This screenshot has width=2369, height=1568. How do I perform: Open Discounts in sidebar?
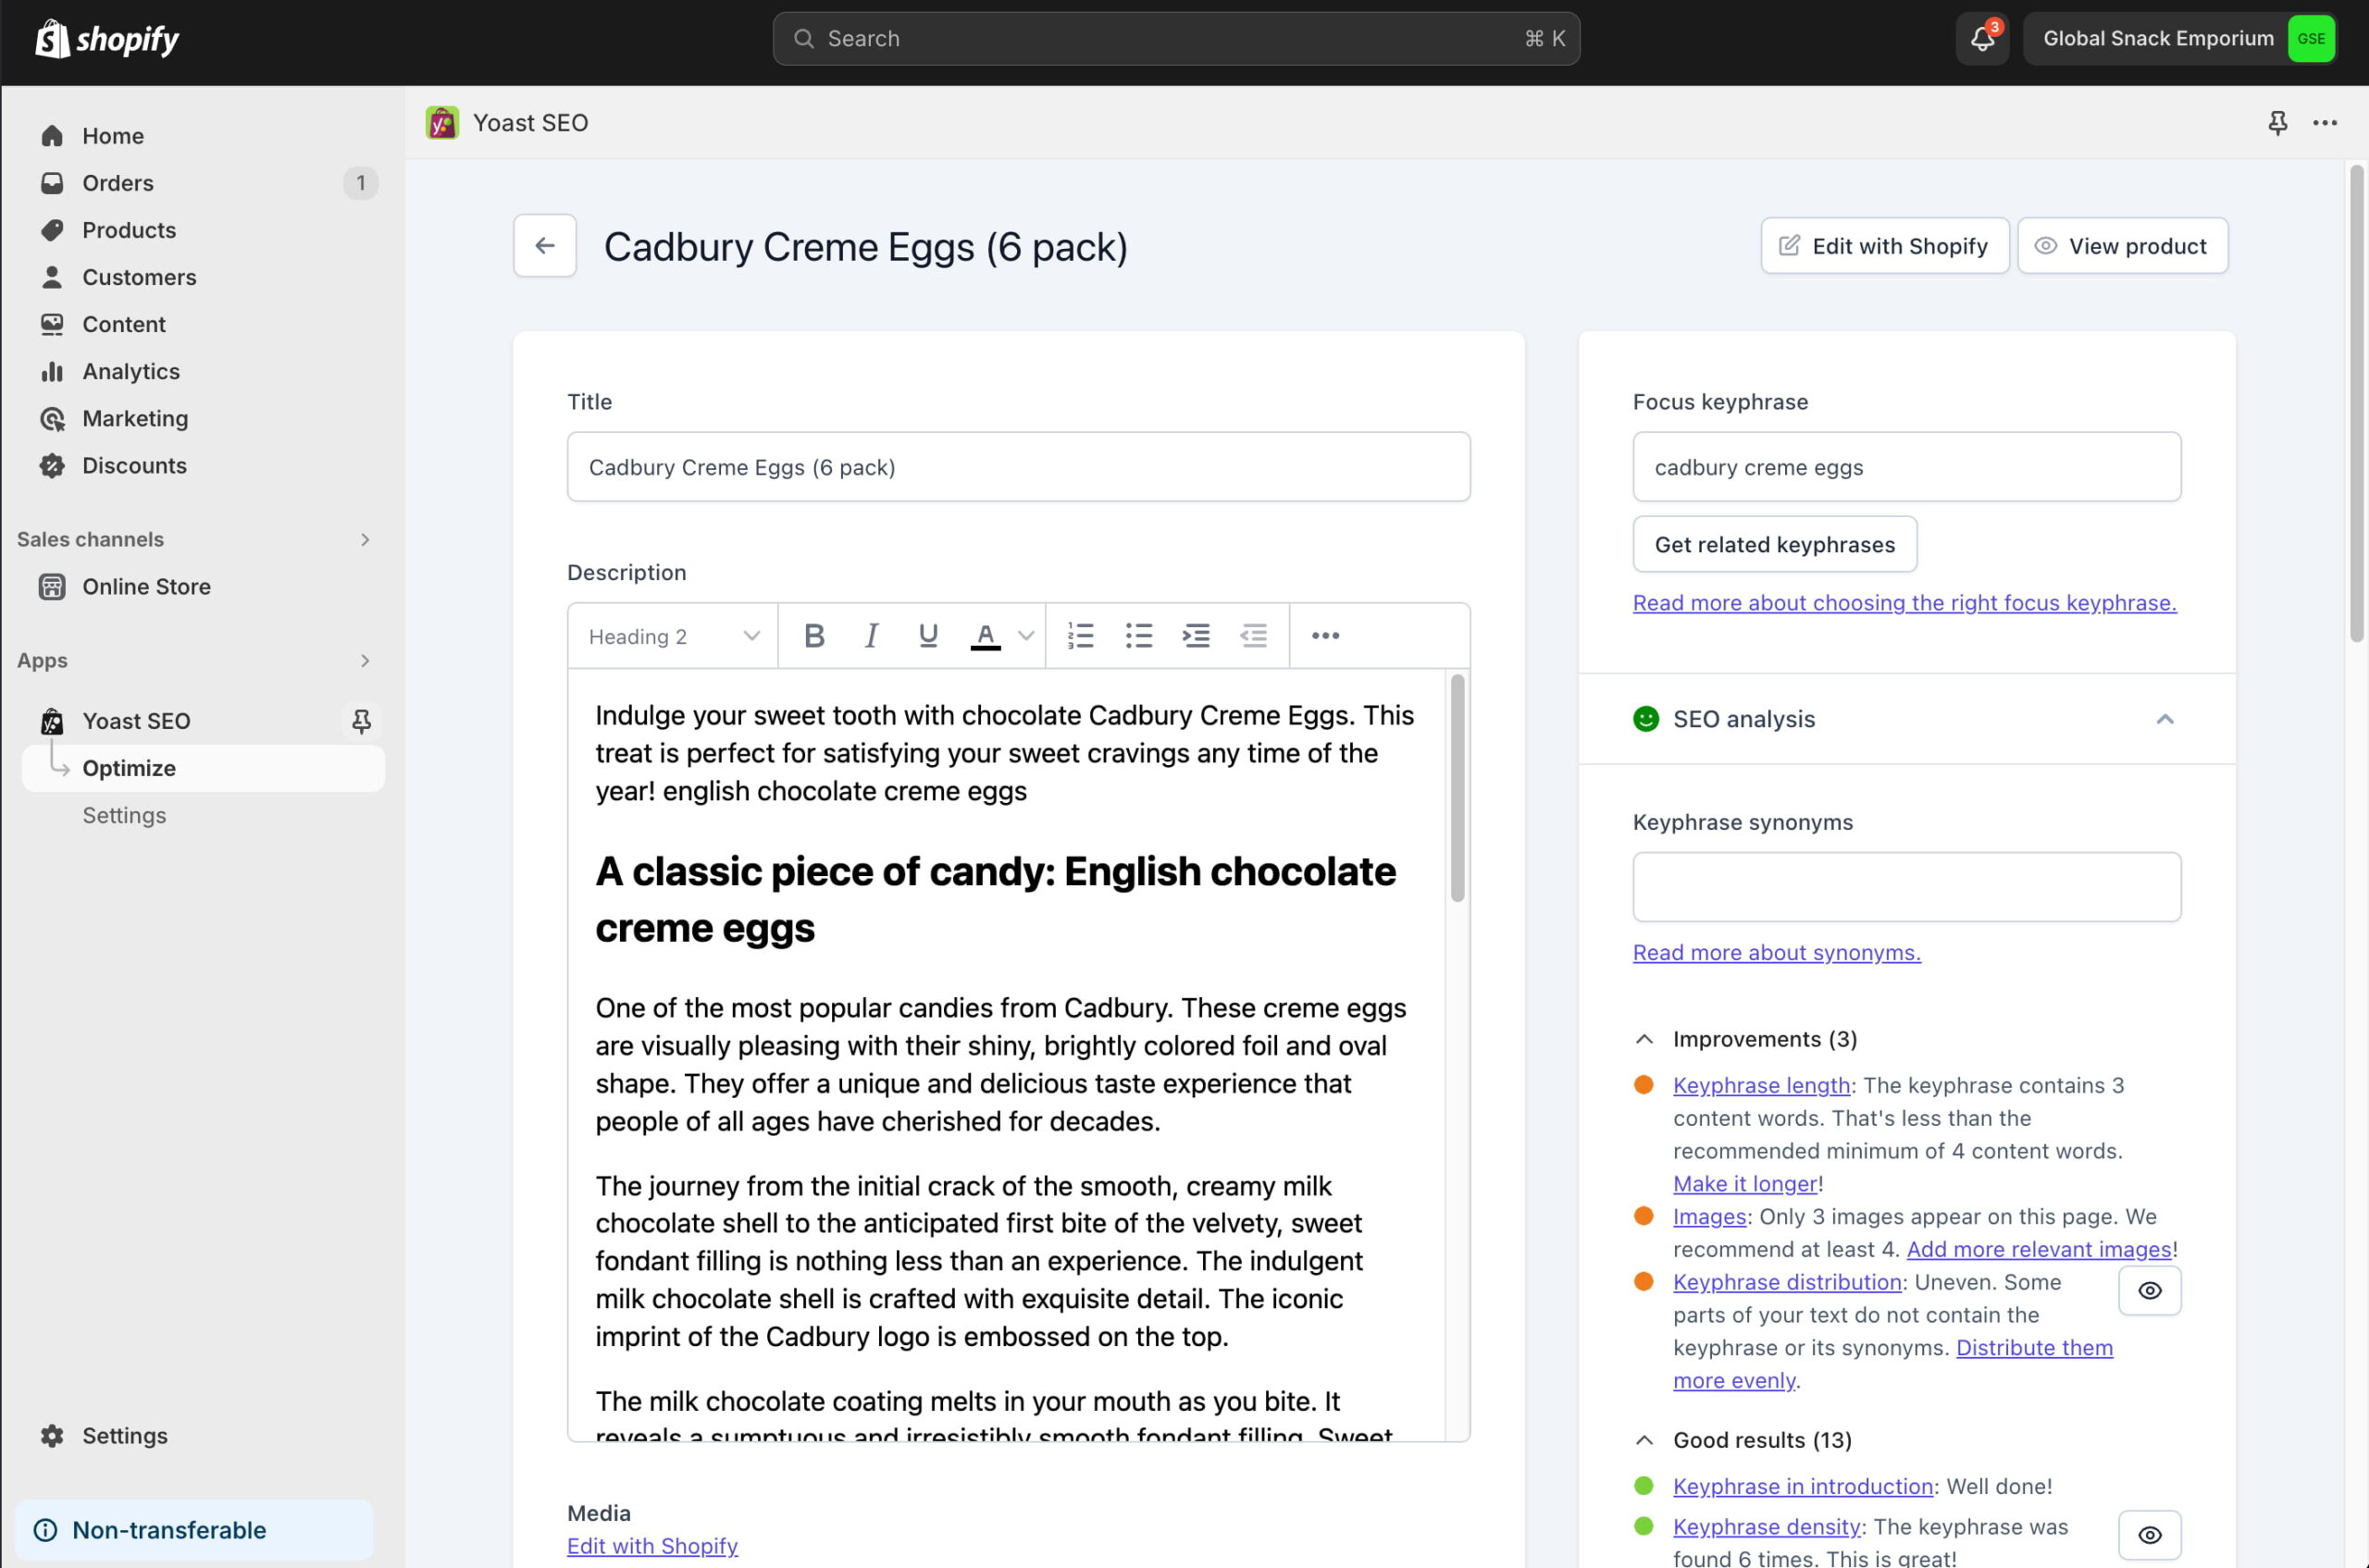(x=134, y=465)
